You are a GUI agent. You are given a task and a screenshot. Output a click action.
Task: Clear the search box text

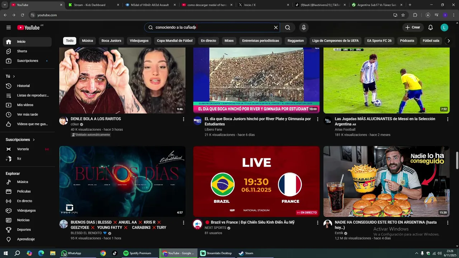[276, 28]
